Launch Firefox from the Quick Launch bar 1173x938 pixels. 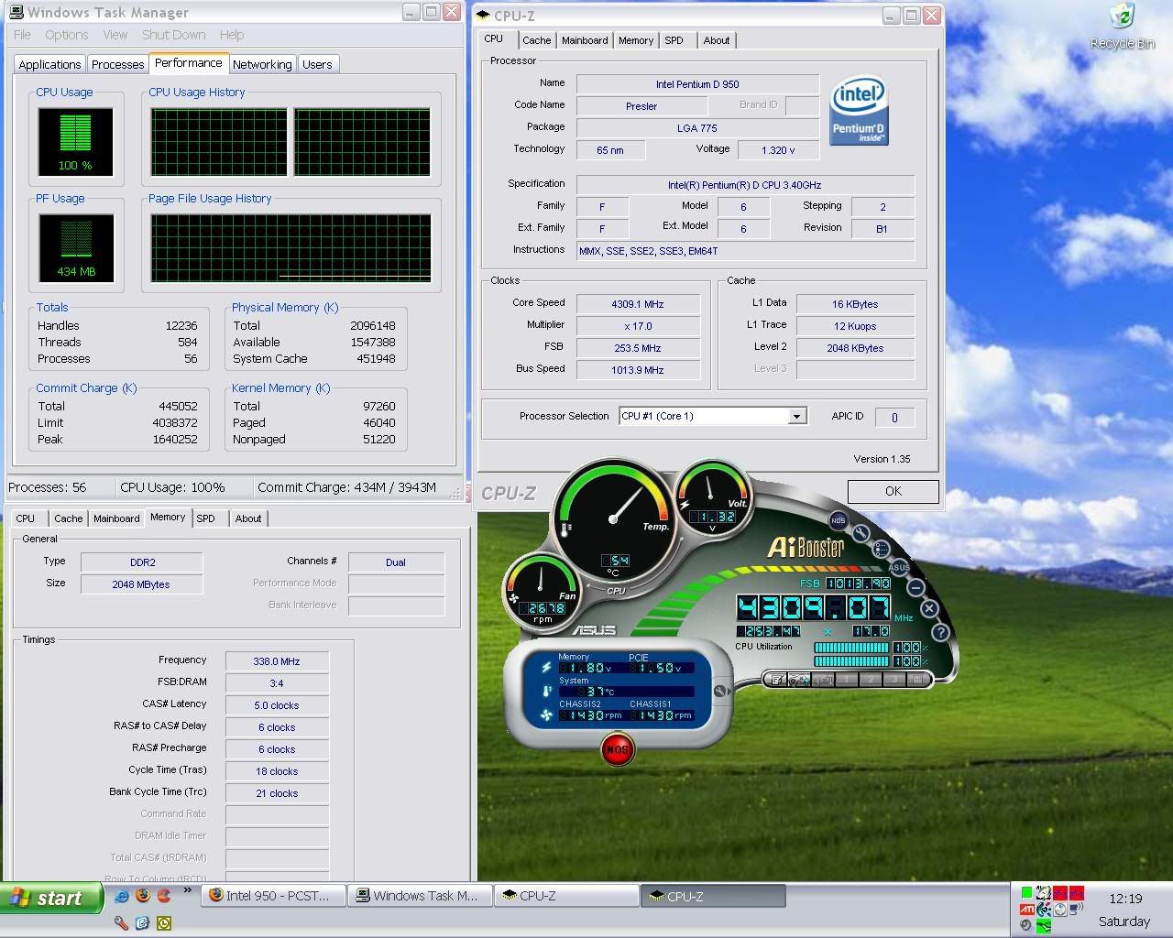pos(142,897)
